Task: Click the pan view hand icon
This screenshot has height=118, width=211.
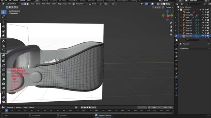Action: pyautogui.click(x=171, y=27)
